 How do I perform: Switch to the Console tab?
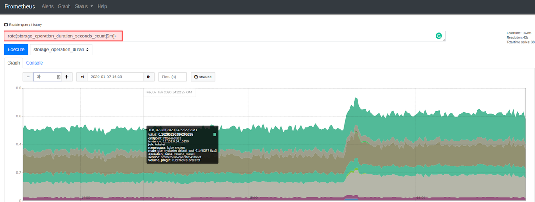pos(34,63)
